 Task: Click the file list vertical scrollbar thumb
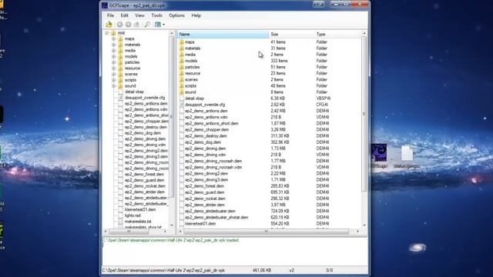pos(364,114)
